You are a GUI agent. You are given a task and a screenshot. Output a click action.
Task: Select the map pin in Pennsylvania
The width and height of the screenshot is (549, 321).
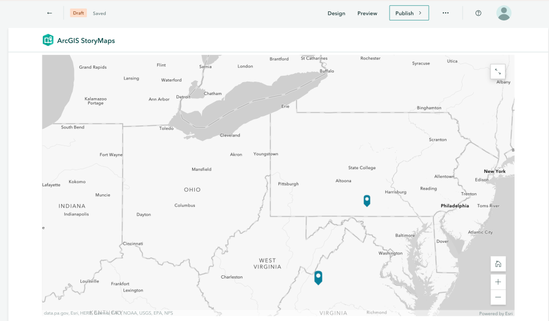coord(367,200)
